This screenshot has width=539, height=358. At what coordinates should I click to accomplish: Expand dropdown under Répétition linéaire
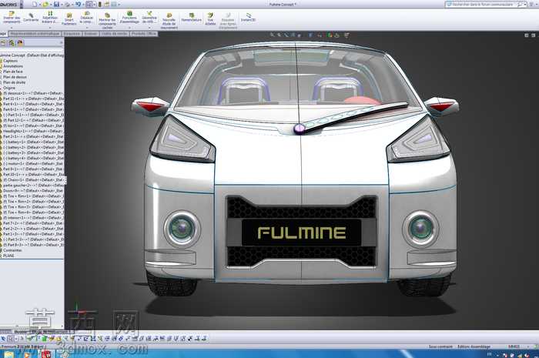[x=50, y=28]
